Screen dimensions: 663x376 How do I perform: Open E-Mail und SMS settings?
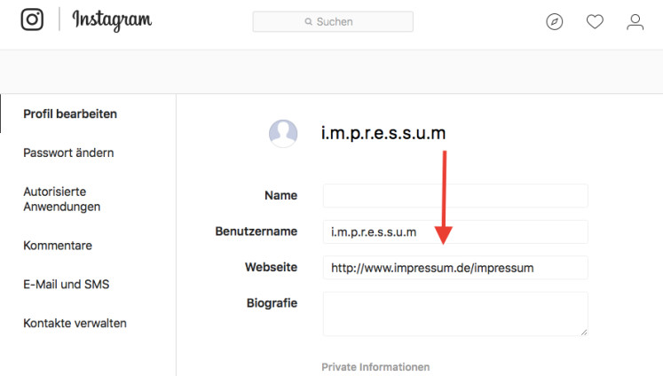click(x=67, y=285)
